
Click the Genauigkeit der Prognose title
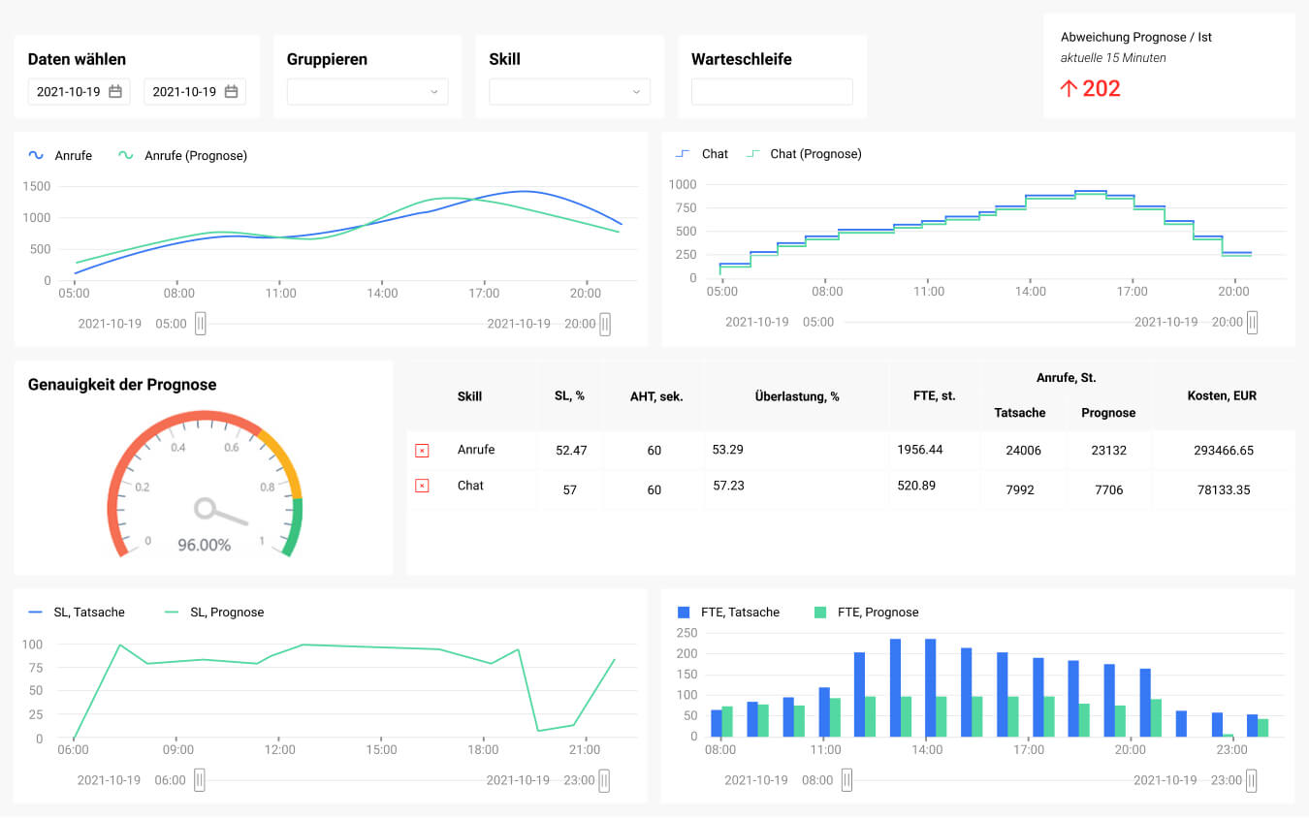122,385
